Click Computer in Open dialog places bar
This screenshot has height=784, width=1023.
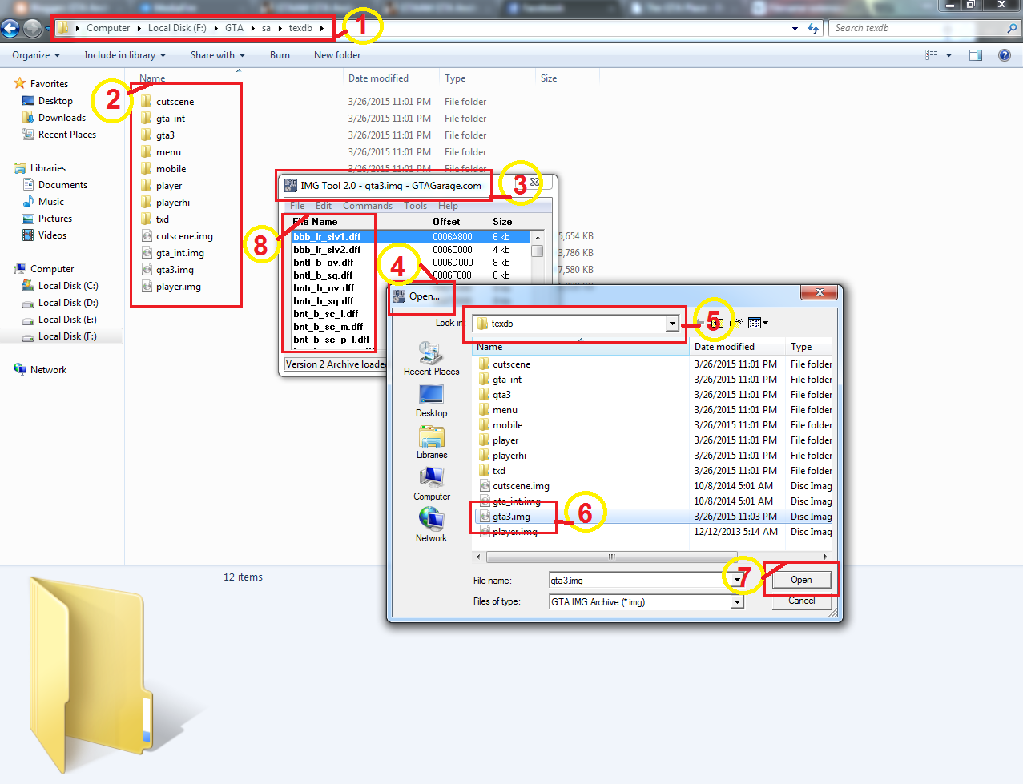[x=431, y=484]
